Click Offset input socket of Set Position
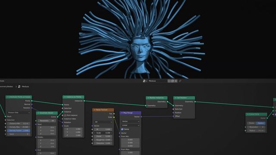The height and width of the screenshot is (155, 276). [173, 116]
